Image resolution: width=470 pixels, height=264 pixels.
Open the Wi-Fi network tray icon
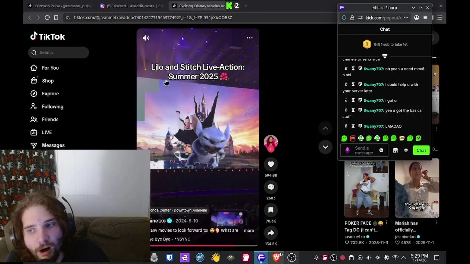[x=395, y=258]
